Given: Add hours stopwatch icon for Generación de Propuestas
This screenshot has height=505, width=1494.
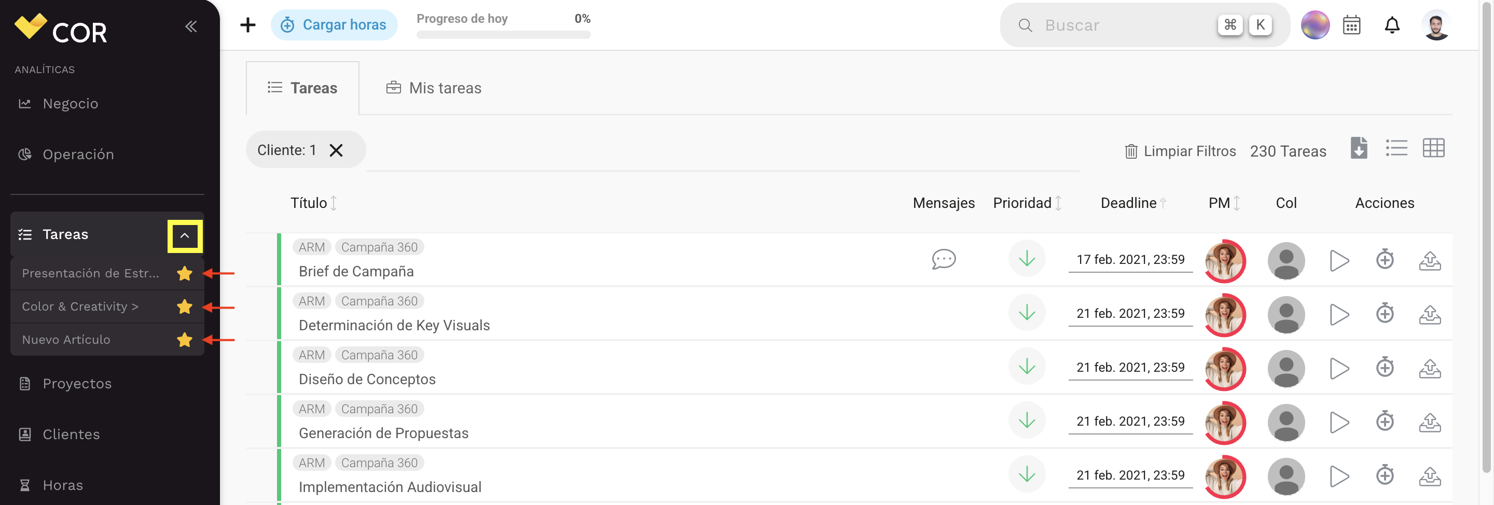Looking at the screenshot, I should point(1385,421).
